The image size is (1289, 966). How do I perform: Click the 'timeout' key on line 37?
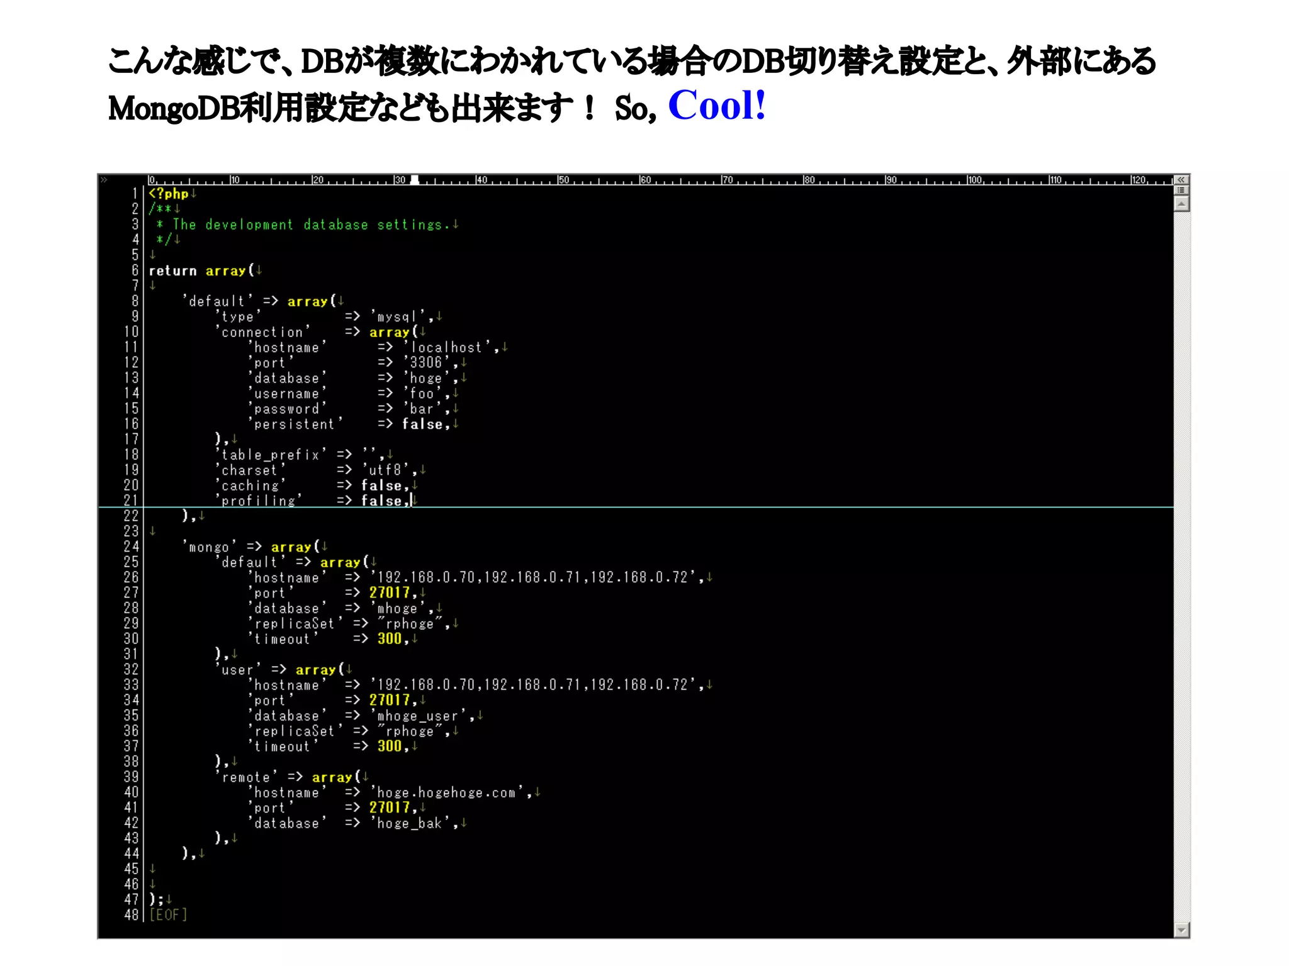(283, 747)
